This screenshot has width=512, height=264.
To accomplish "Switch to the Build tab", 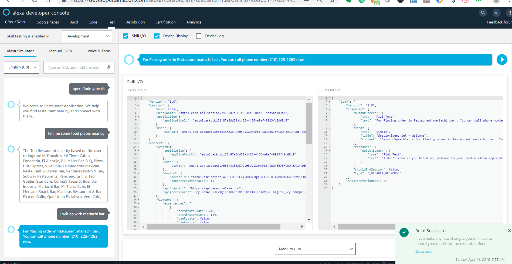I will [x=74, y=22].
